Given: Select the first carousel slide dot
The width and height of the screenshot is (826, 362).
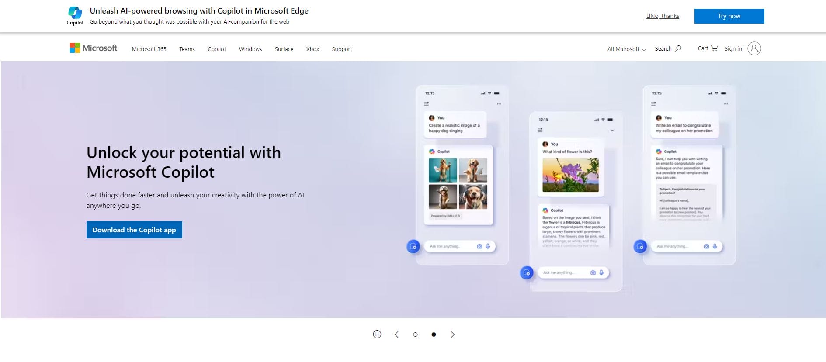Looking at the screenshot, I should pyautogui.click(x=415, y=334).
